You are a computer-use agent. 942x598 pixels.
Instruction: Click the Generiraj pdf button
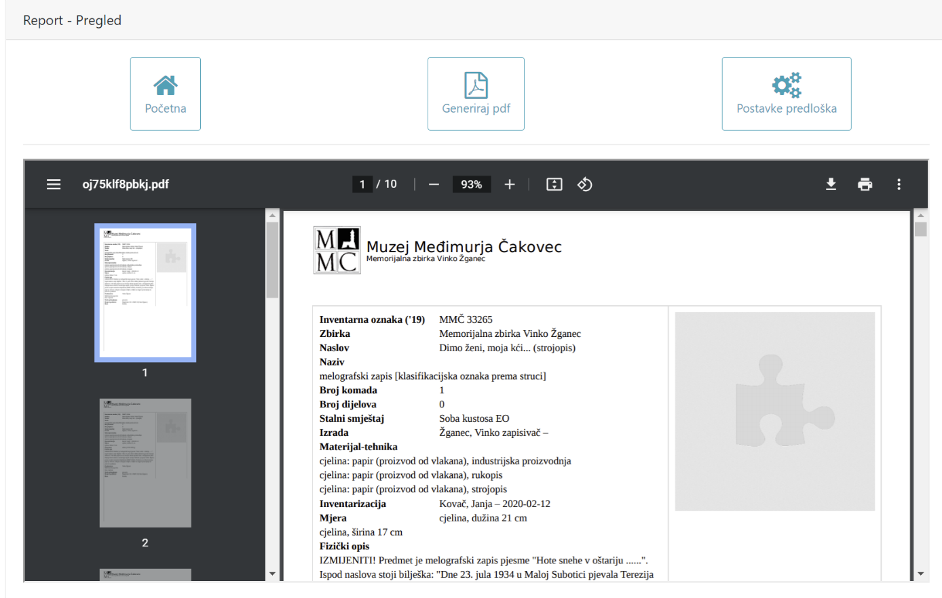click(x=476, y=94)
